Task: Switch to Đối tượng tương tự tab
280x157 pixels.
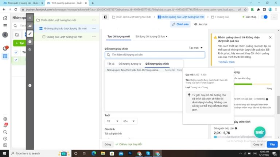Action: 130,64
